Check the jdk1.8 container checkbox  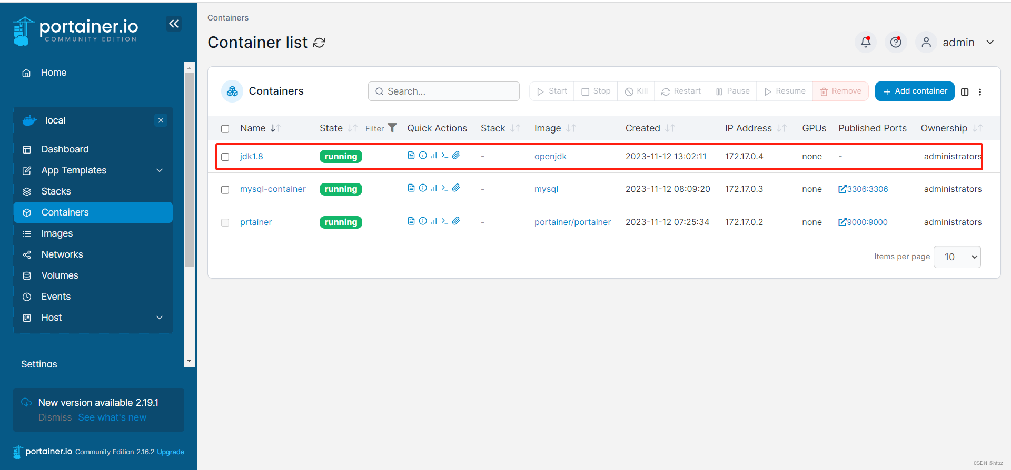[225, 157]
